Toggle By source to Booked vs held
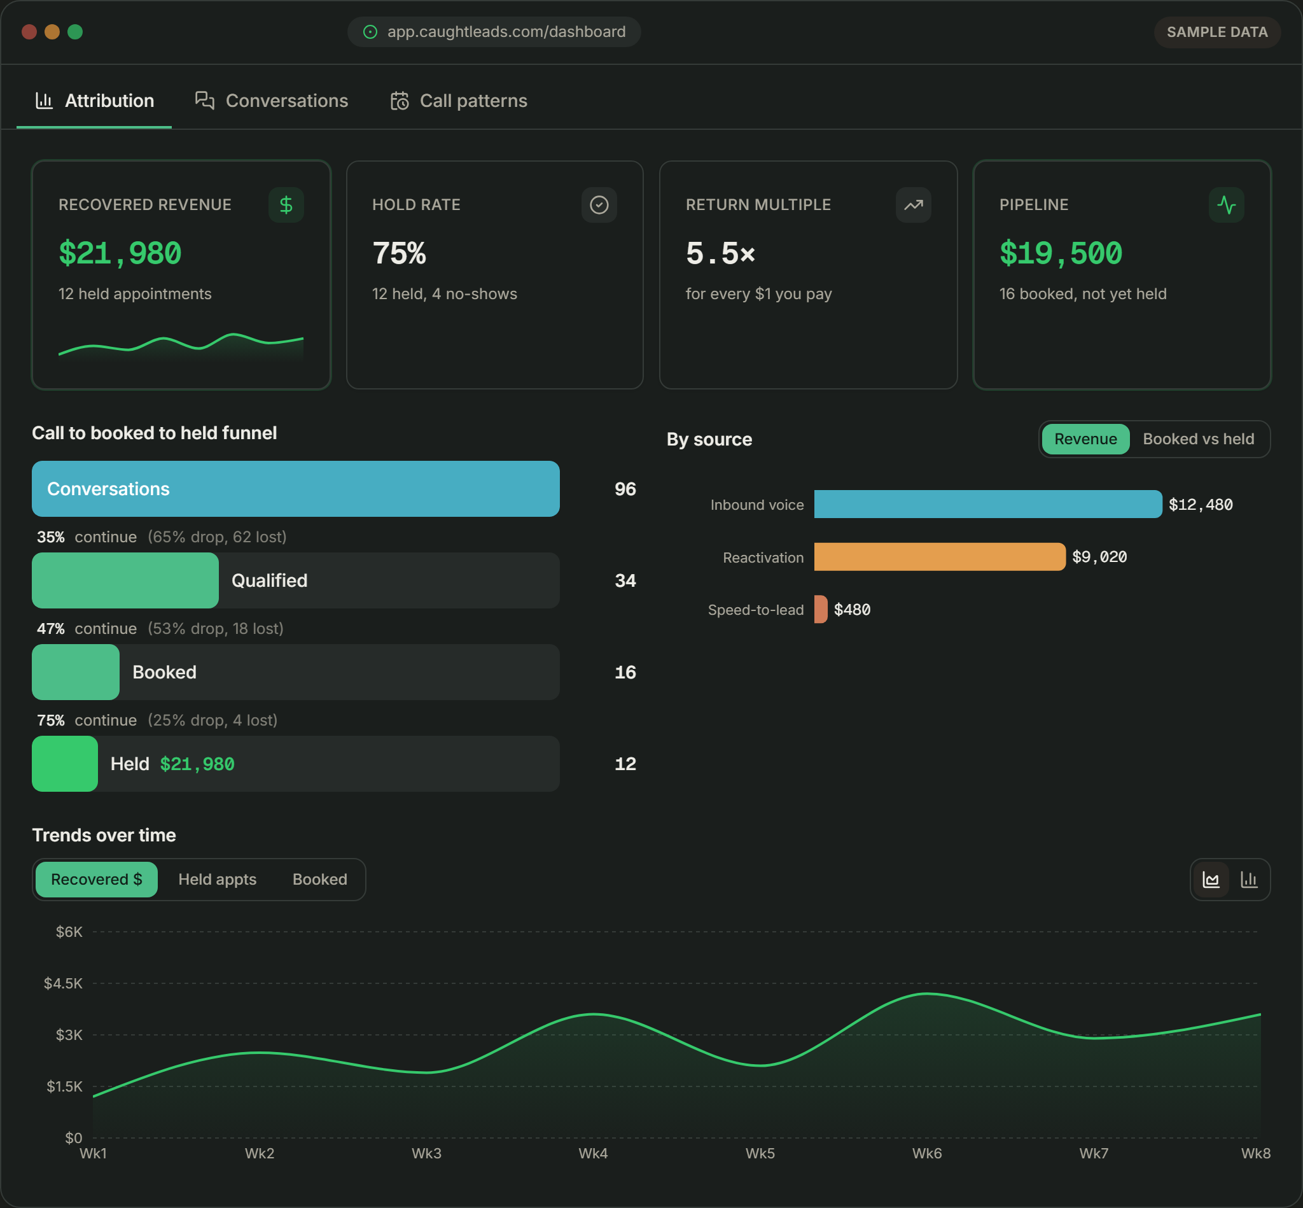The image size is (1303, 1208). [1198, 439]
